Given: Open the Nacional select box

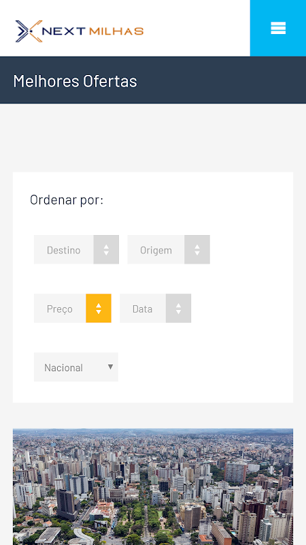Looking at the screenshot, I should click(76, 367).
